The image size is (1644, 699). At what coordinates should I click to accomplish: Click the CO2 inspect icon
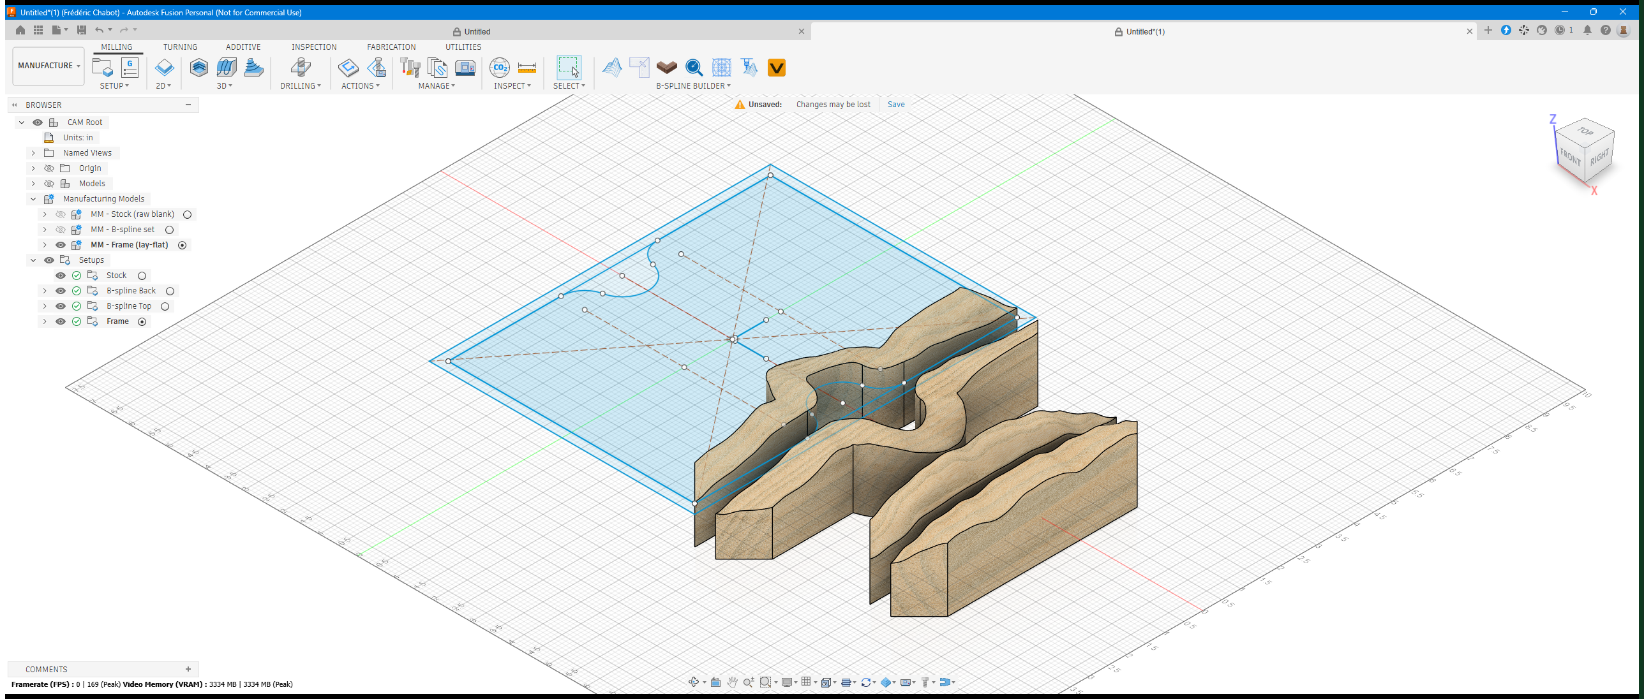coord(500,68)
